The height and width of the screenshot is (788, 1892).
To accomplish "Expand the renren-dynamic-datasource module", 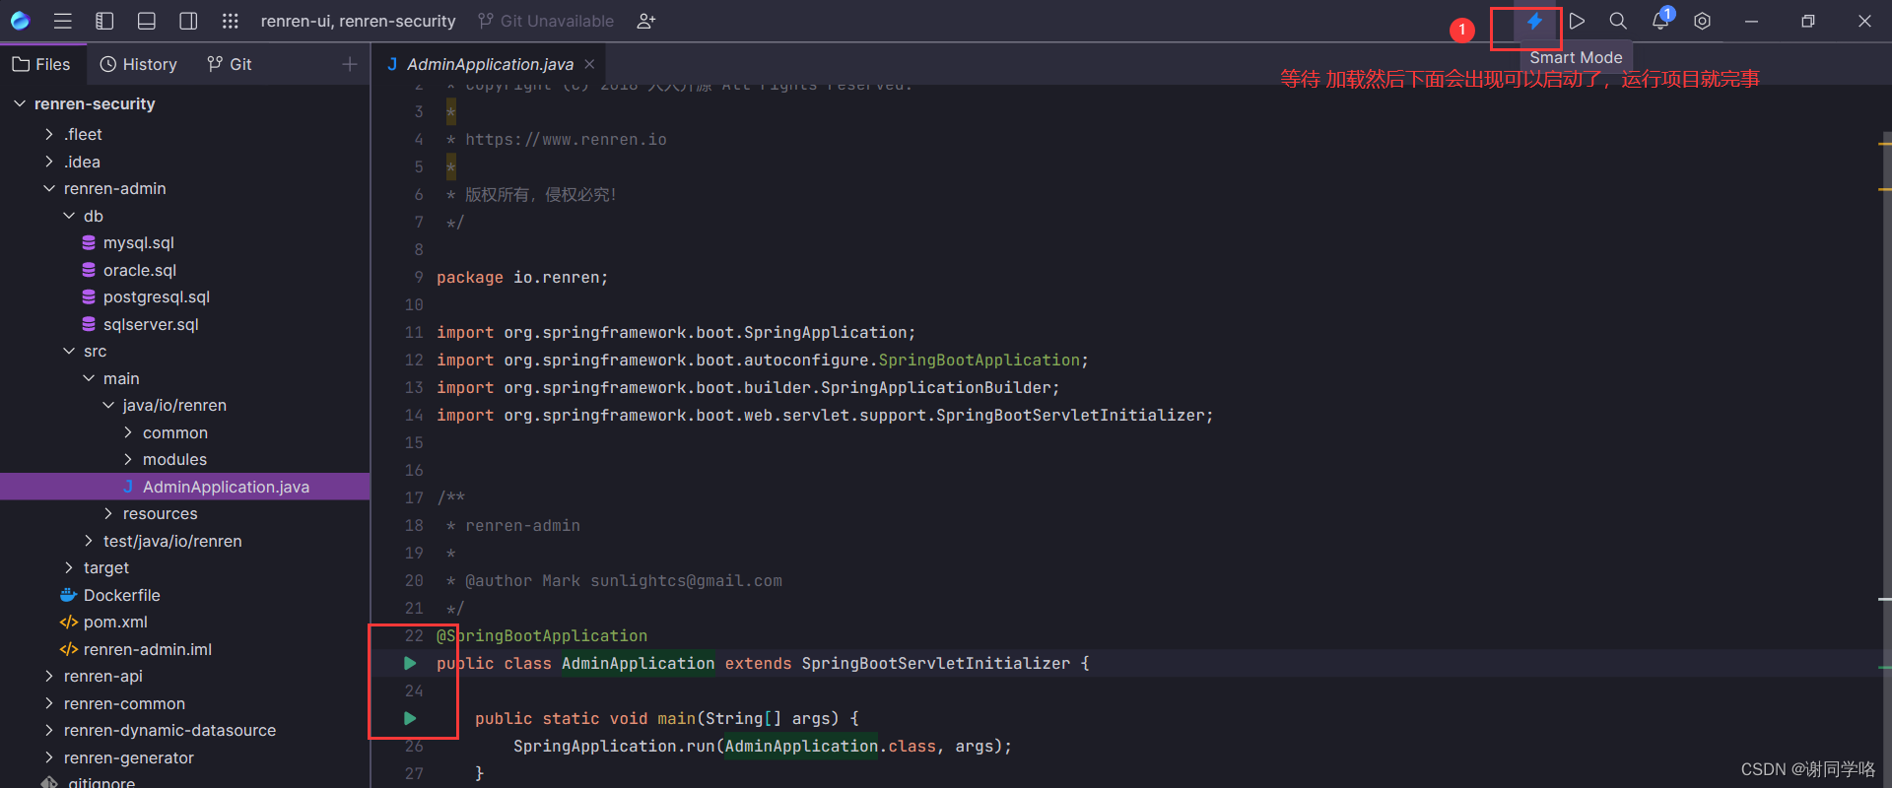I will coord(49,730).
